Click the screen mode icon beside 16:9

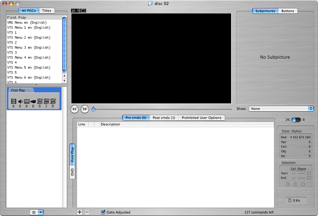coord(83,11)
